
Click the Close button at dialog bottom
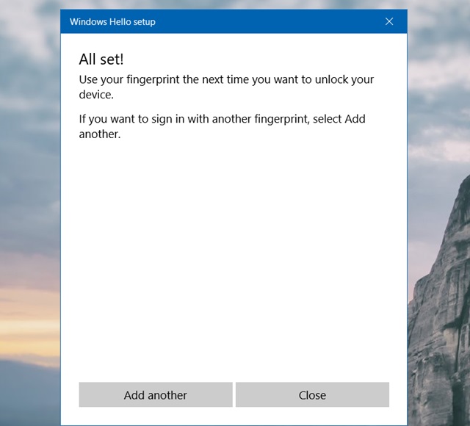click(x=312, y=394)
